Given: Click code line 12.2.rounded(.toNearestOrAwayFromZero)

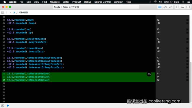Looking at the screenshot, I should click(x=35, y=58).
